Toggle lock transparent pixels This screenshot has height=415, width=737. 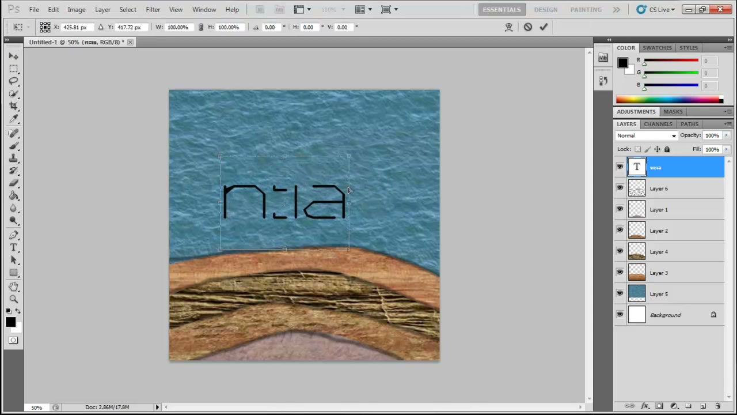click(637, 149)
